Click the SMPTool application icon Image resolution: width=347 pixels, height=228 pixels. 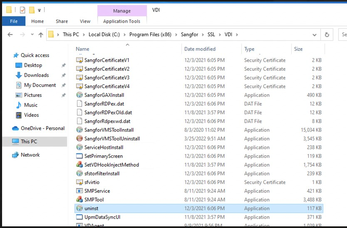[x=79, y=200]
